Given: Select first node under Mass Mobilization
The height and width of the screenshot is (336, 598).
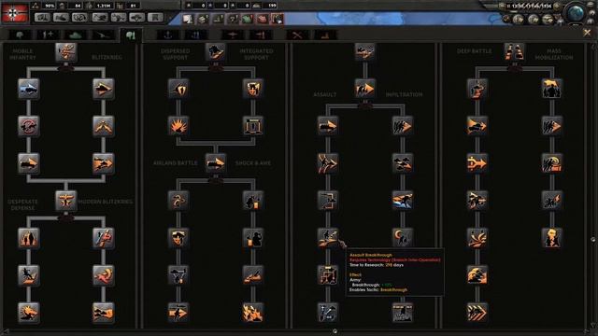Looking at the screenshot, I should (552, 90).
